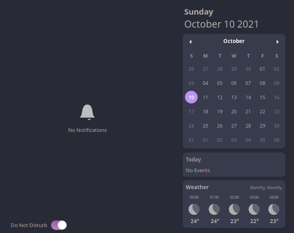The image size is (294, 233).
Task: Click the 23° temperature under 04:30
Action: pyautogui.click(x=274, y=221)
